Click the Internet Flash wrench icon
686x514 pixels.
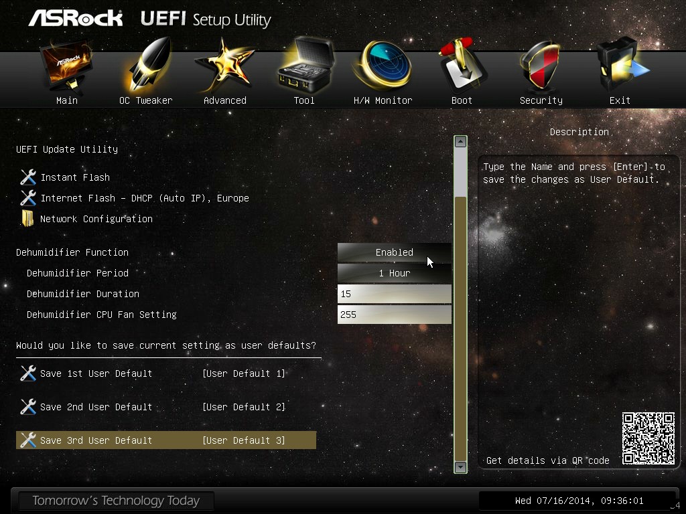(x=28, y=198)
